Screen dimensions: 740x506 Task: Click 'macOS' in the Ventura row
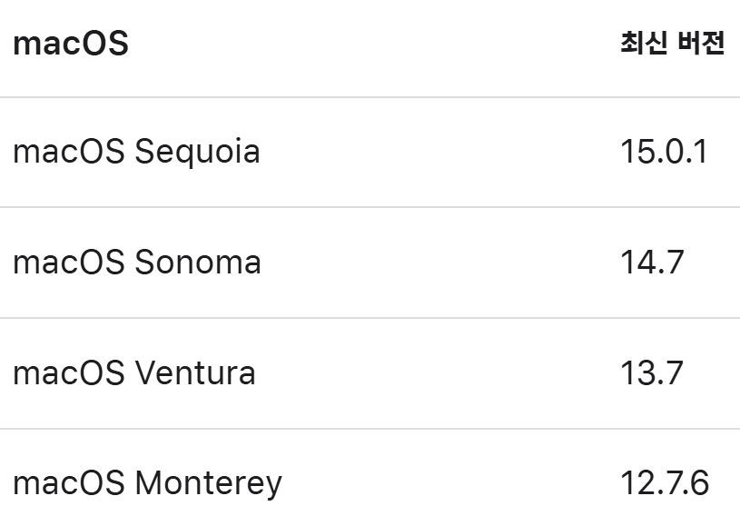coord(68,373)
